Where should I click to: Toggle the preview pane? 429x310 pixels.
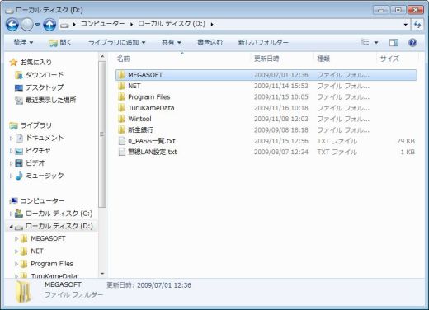[x=394, y=43]
